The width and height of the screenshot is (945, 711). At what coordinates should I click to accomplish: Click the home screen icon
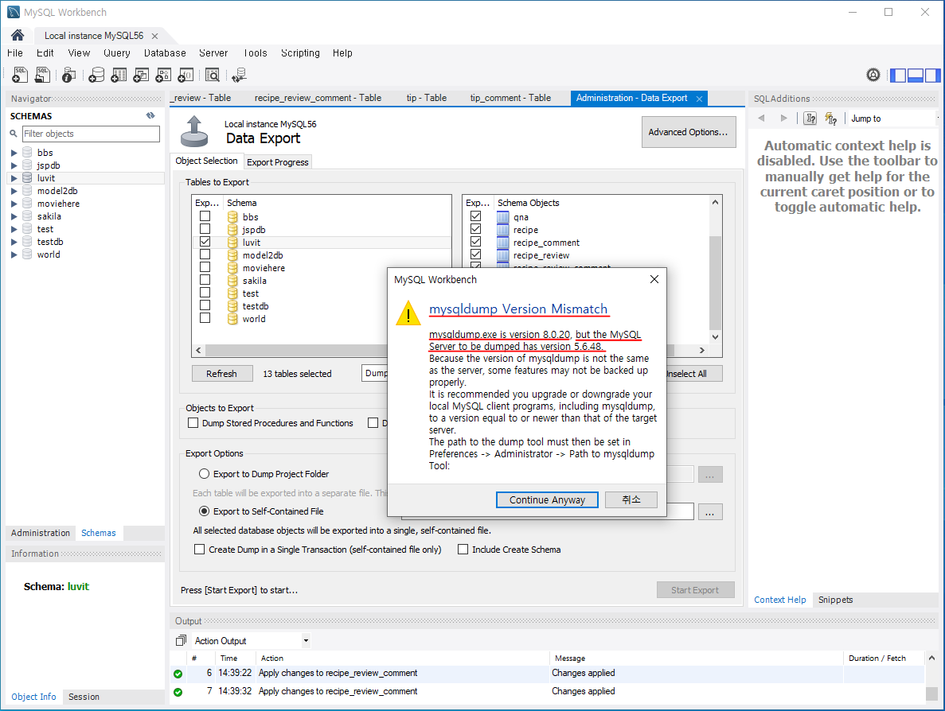click(18, 35)
